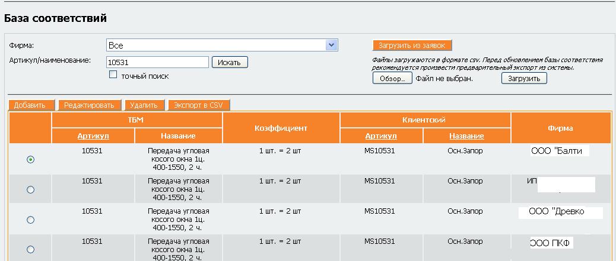Screen dimensions: 616x261
Task: Click the Редактировать toolbar button
Action: [89, 105]
